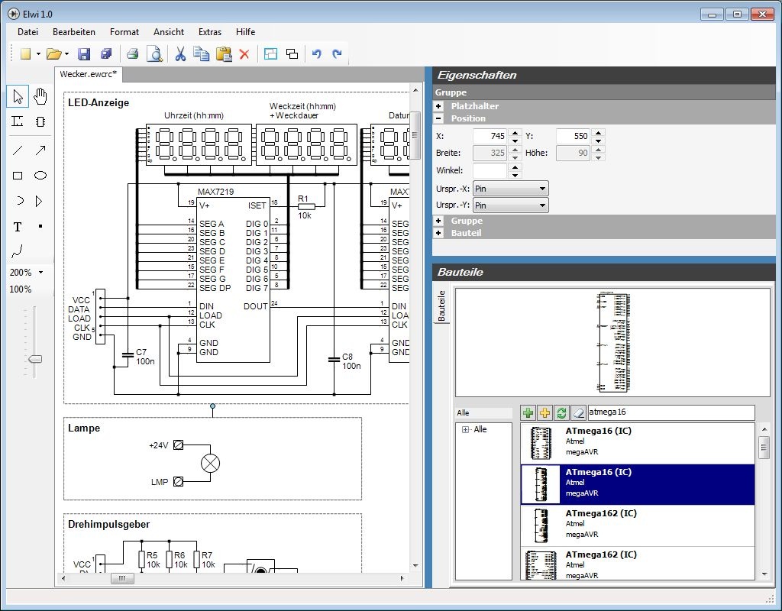Choose the ellipse shape tool
This screenshot has width=782, height=611.
[x=40, y=176]
